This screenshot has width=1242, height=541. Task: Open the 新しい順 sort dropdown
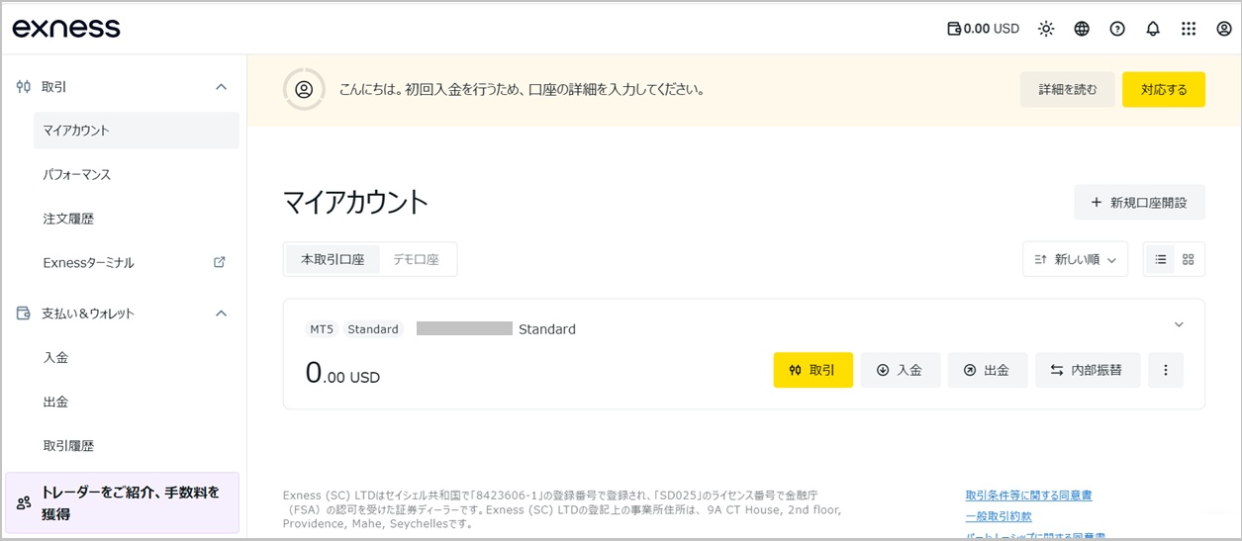coord(1076,259)
